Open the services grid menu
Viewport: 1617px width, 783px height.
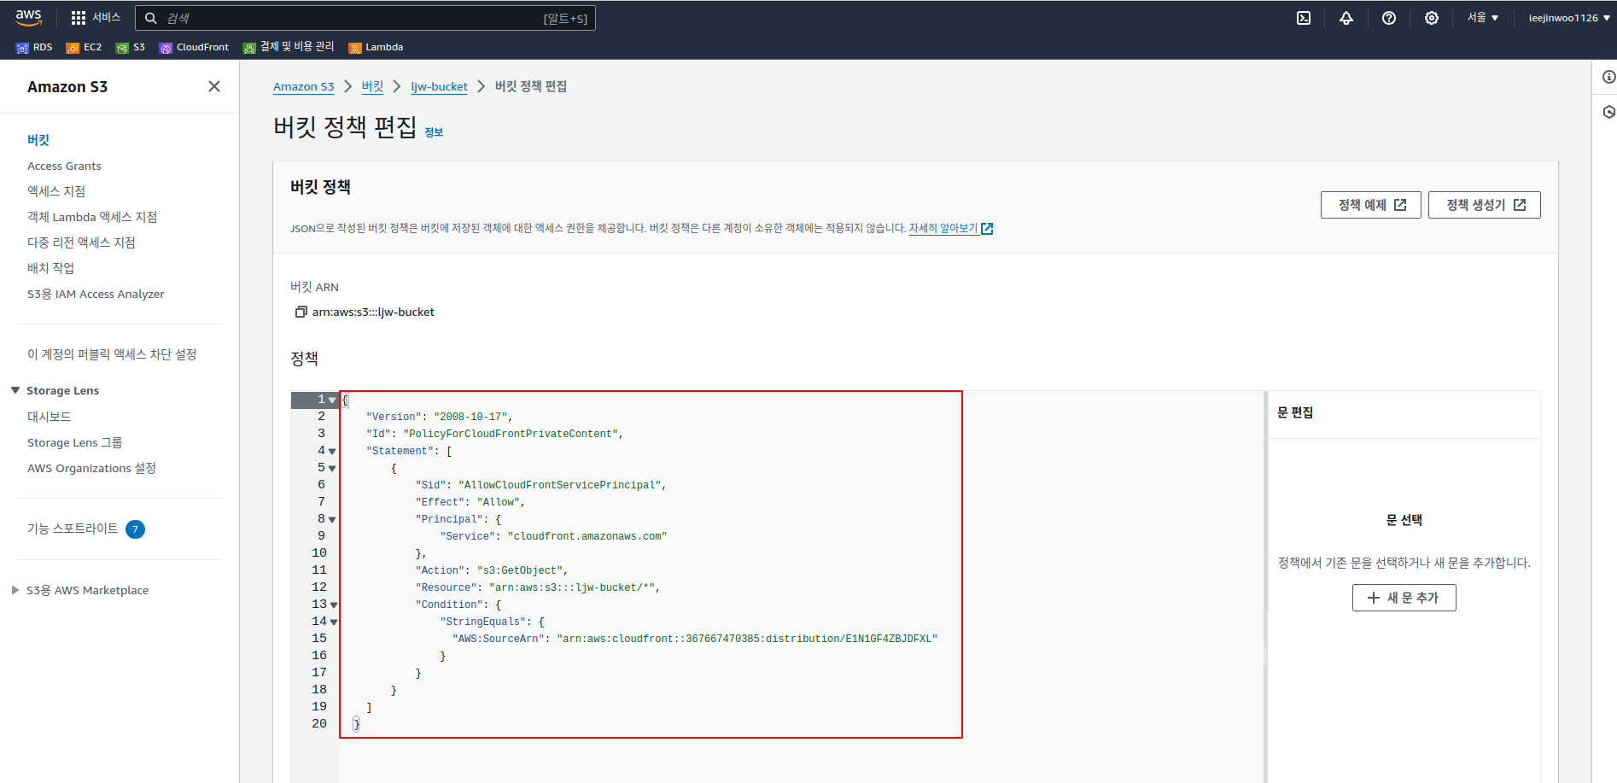tap(96, 18)
